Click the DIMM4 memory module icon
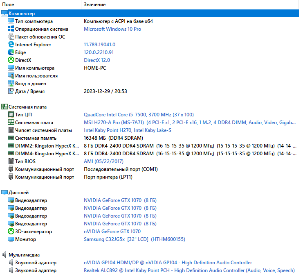 pos(11,153)
